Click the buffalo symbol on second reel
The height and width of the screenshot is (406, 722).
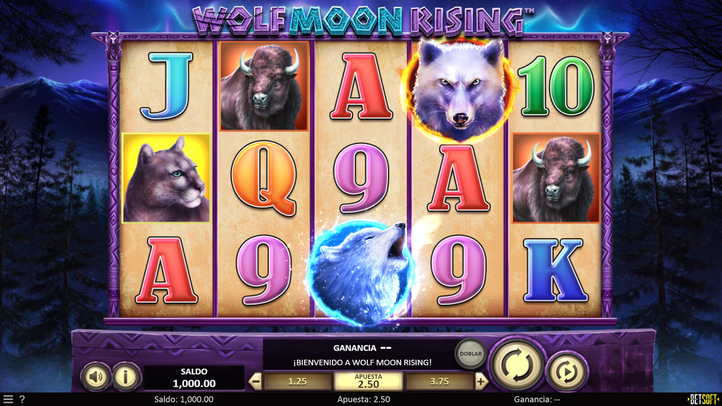click(x=264, y=86)
